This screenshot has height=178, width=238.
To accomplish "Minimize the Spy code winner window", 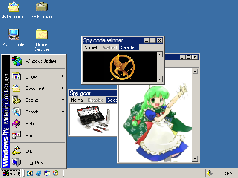I will 147,40.
